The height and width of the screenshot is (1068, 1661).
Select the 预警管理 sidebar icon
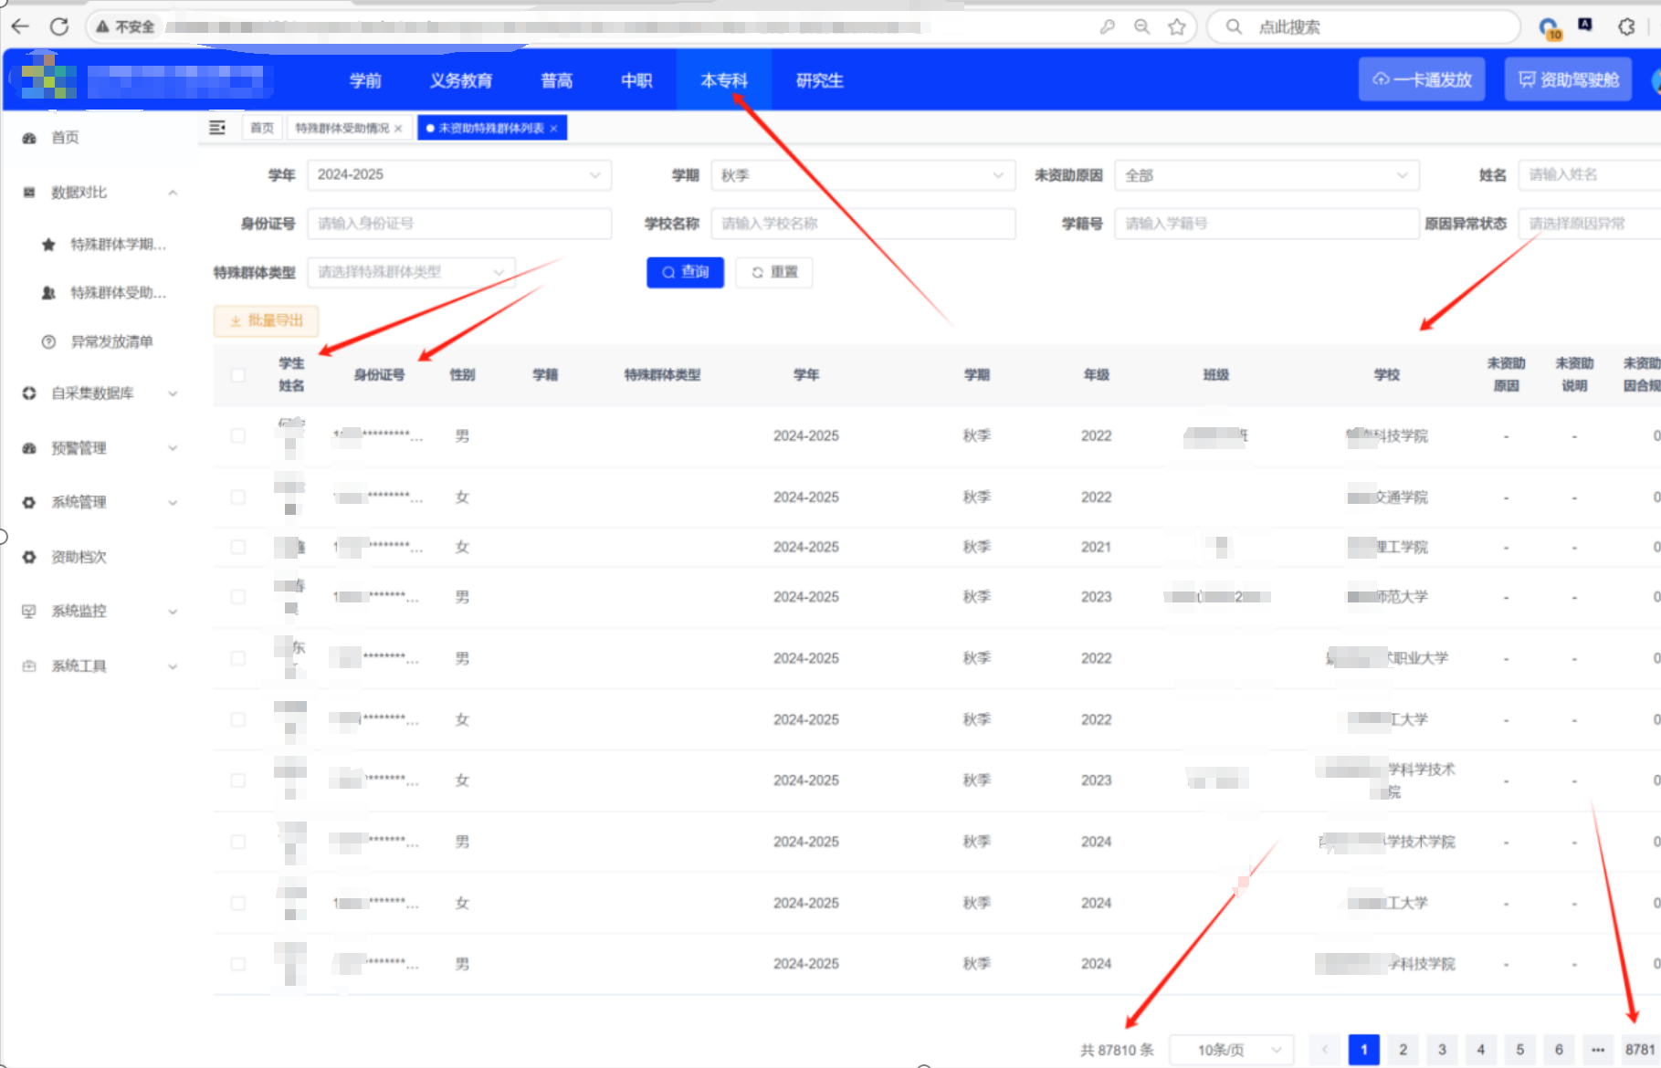click(x=29, y=448)
